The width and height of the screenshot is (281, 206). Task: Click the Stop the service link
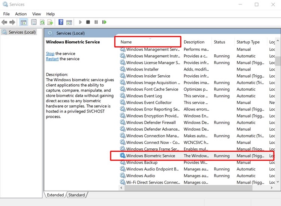coord(50,54)
